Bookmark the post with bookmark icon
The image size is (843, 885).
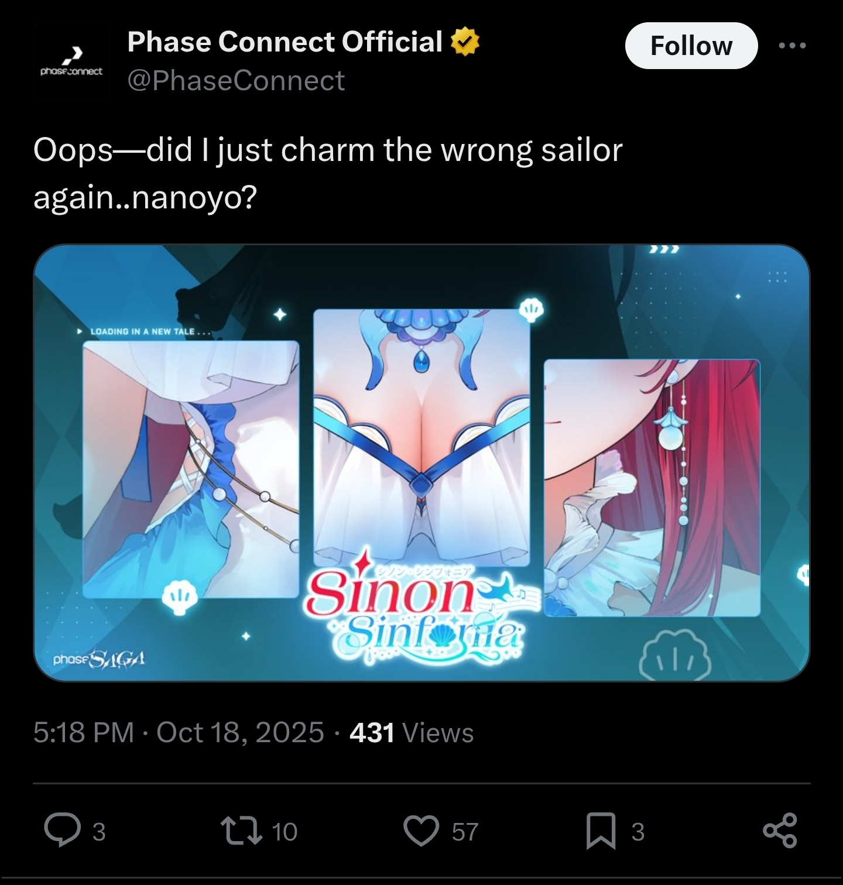click(x=601, y=831)
